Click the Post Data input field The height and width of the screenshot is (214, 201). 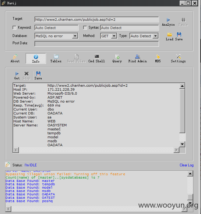pos(97,44)
